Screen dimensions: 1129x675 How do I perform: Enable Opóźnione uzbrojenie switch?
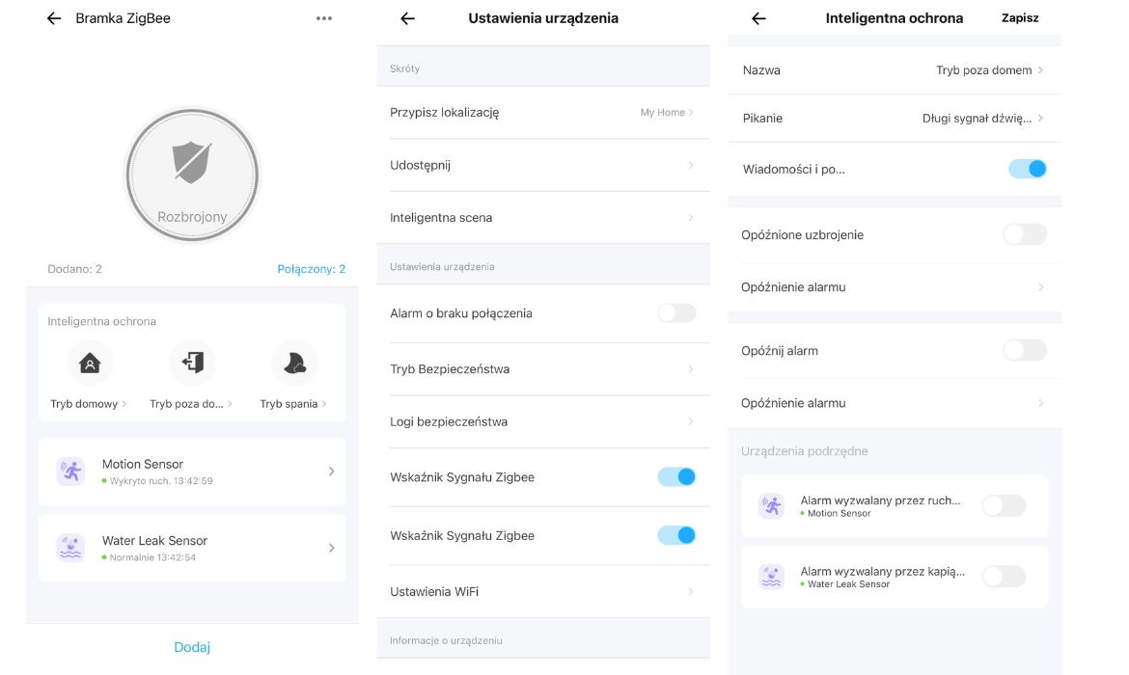[x=1024, y=234]
